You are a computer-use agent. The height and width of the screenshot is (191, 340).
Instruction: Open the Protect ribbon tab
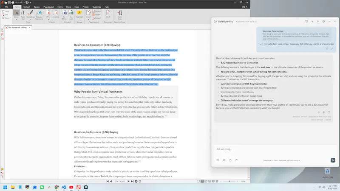85,7
